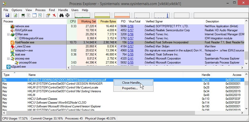249x122 pixels.
Task: Open the File menu
Action: click(x=6, y=10)
